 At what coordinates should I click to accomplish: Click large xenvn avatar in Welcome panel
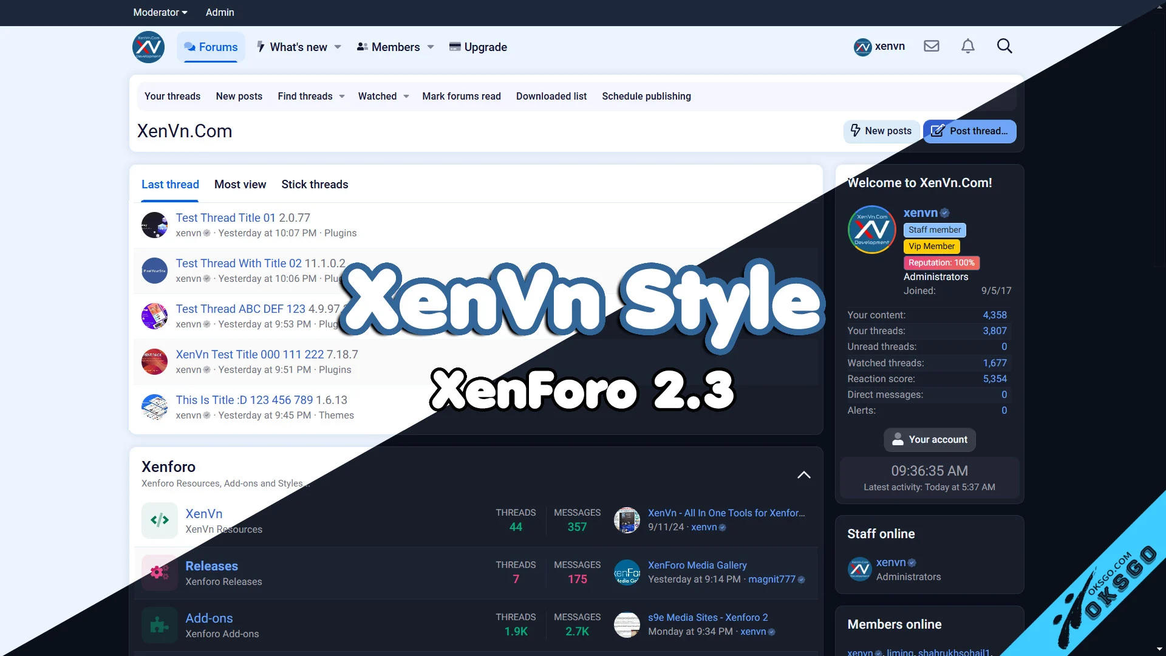point(872,230)
